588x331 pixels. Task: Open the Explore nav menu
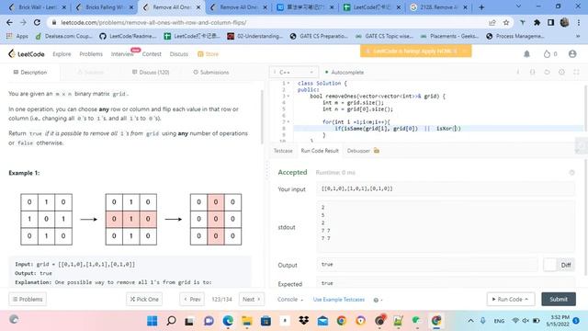(62, 54)
